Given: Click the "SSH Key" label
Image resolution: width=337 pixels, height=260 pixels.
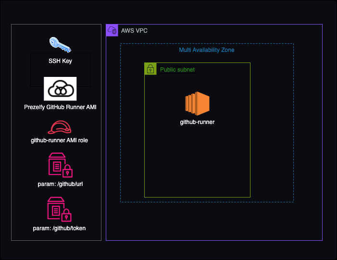Looking at the screenshot, I should click(x=61, y=61).
